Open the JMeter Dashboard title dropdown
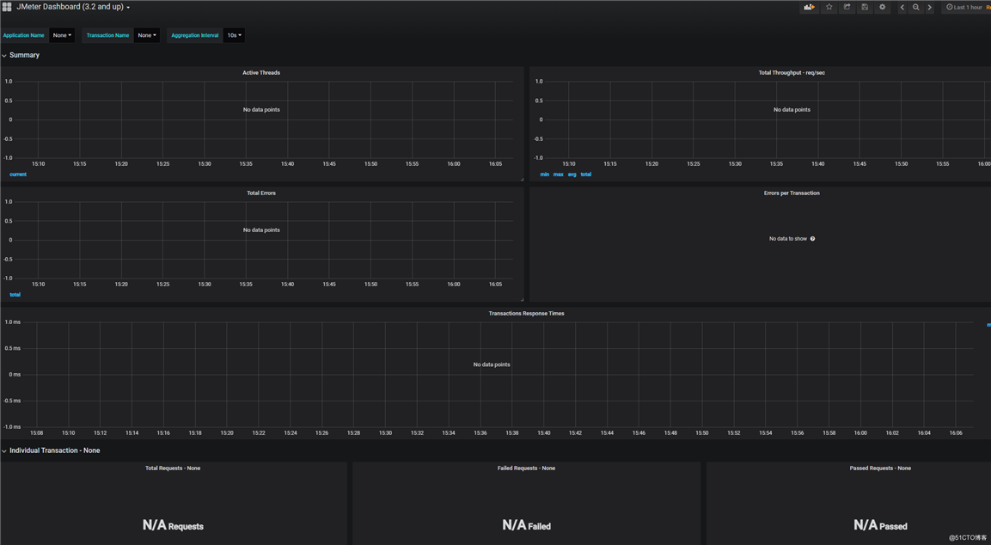 click(x=73, y=7)
